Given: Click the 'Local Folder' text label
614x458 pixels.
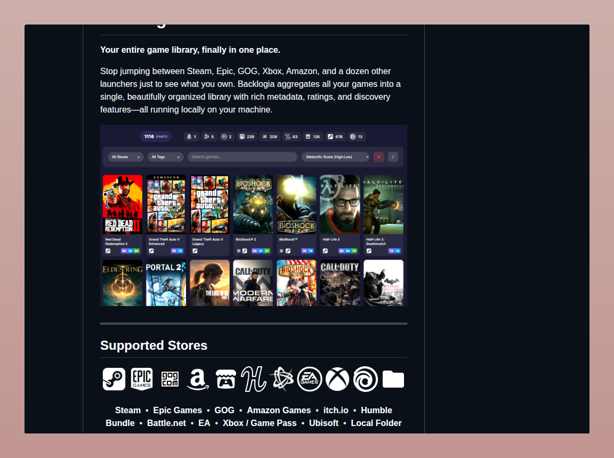Looking at the screenshot, I should pos(376,423).
